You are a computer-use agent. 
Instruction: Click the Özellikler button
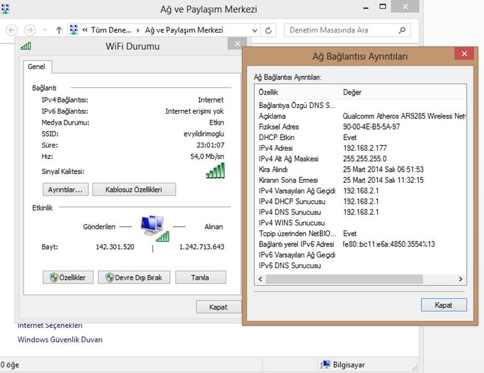(x=68, y=278)
